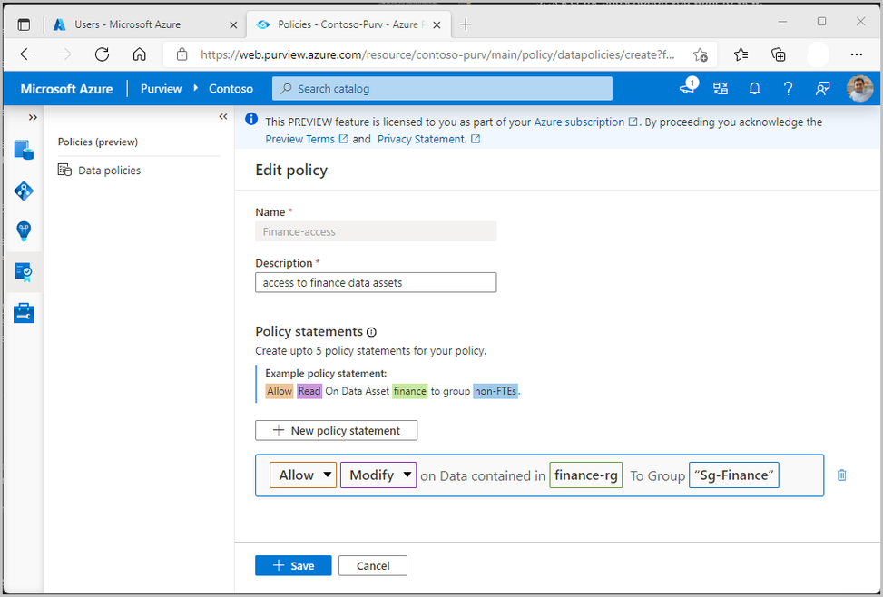The height and width of the screenshot is (597, 883).
Task: Open the notifications bell
Action: (x=755, y=88)
